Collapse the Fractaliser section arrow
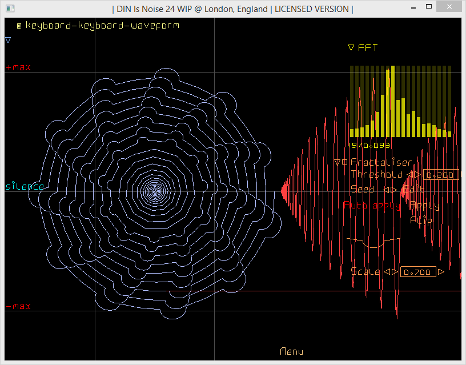 (x=337, y=162)
